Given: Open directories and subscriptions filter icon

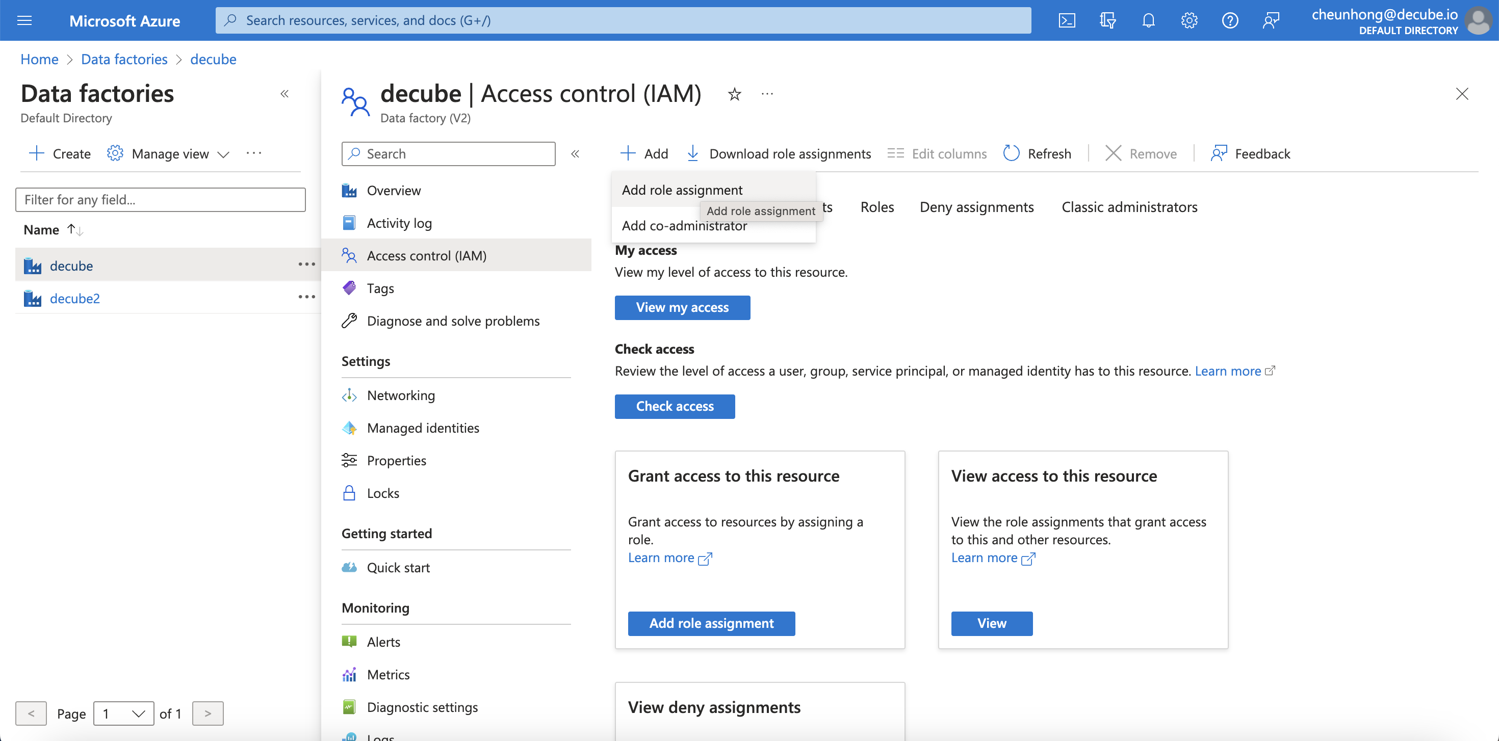Looking at the screenshot, I should pyautogui.click(x=1107, y=21).
